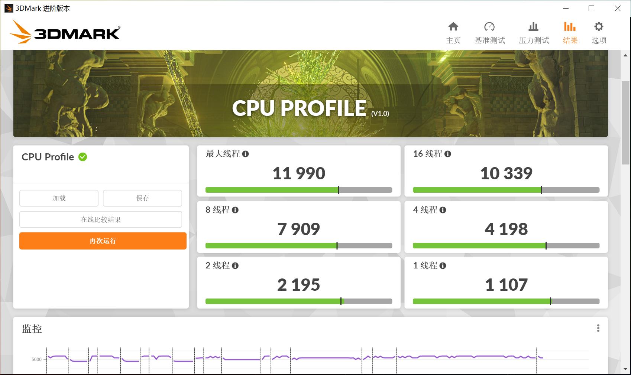Save the result using 保存

[x=142, y=198]
